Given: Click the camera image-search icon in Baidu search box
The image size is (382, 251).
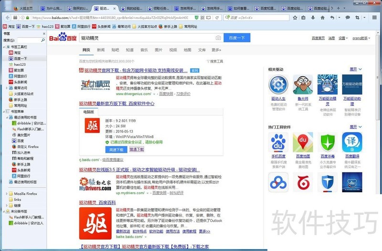Looking at the screenshot, I should (x=218, y=38).
